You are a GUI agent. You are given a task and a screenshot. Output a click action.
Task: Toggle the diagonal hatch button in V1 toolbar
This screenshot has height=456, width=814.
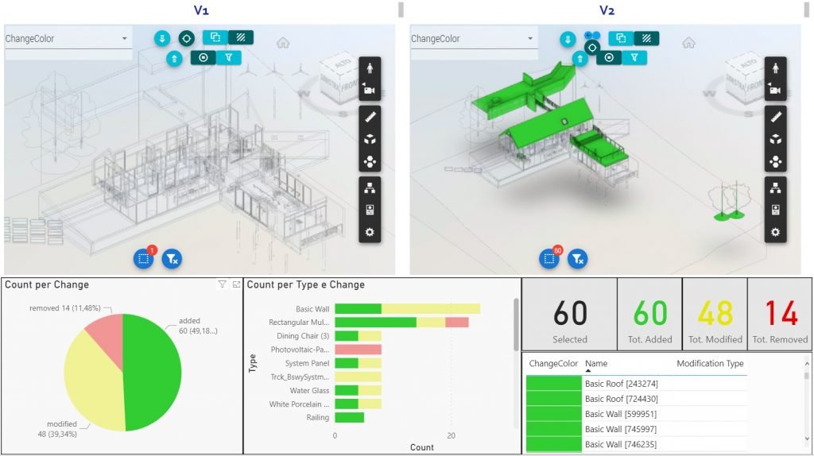click(241, 37)
